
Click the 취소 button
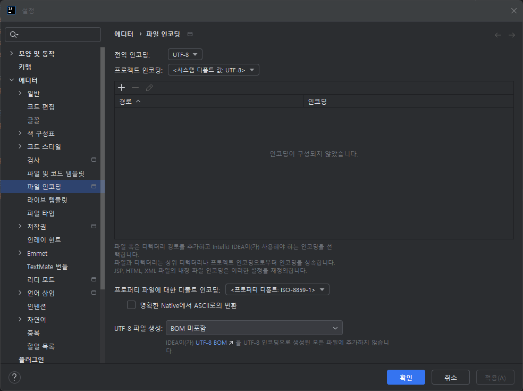[x=451, y=377]
